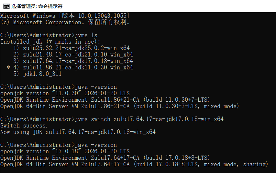Image resolution: width=276 pixels, height=173 pixels.
Task: Click the openjdk version "17.0.18" output line
Action: click(65, 151)
